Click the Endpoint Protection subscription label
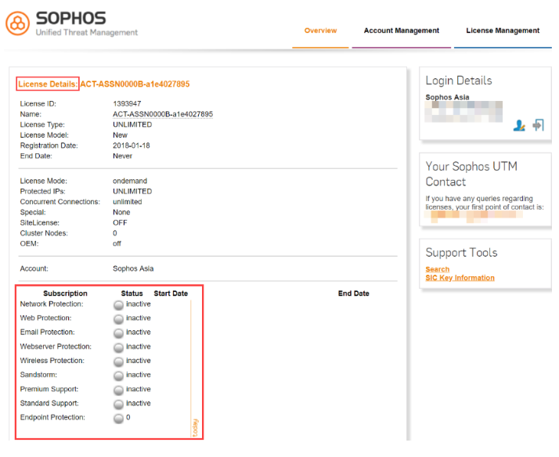Screen dimensions: 559x457 52,417
